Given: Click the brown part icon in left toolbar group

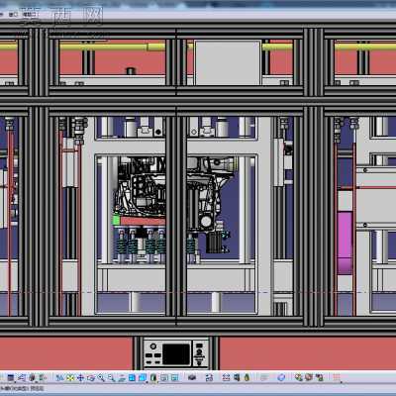Looking at the screenshot, I should 32,377.
